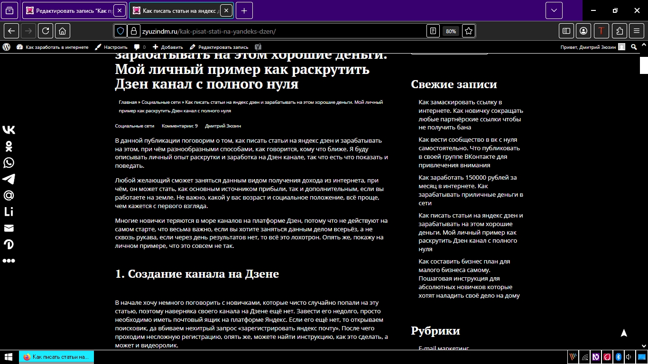Open the Yoast SEO admin bar icon

click(258, 47)
